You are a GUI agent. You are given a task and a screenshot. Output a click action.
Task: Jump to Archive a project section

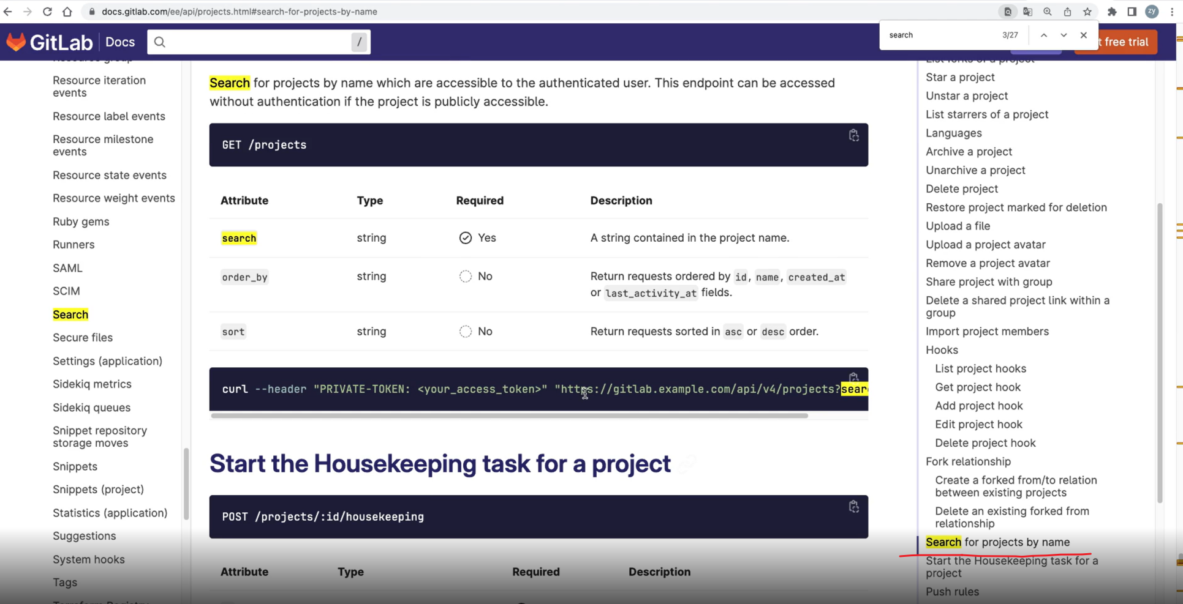tap(969, 152)
